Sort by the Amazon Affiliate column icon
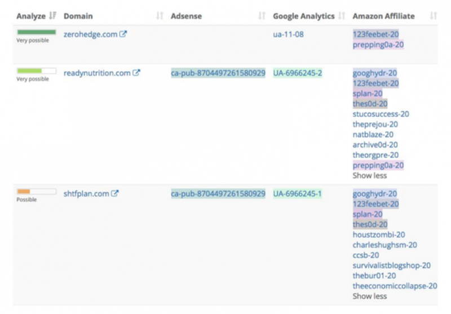Viewport: 451px width, 314px height. [434, 16]
